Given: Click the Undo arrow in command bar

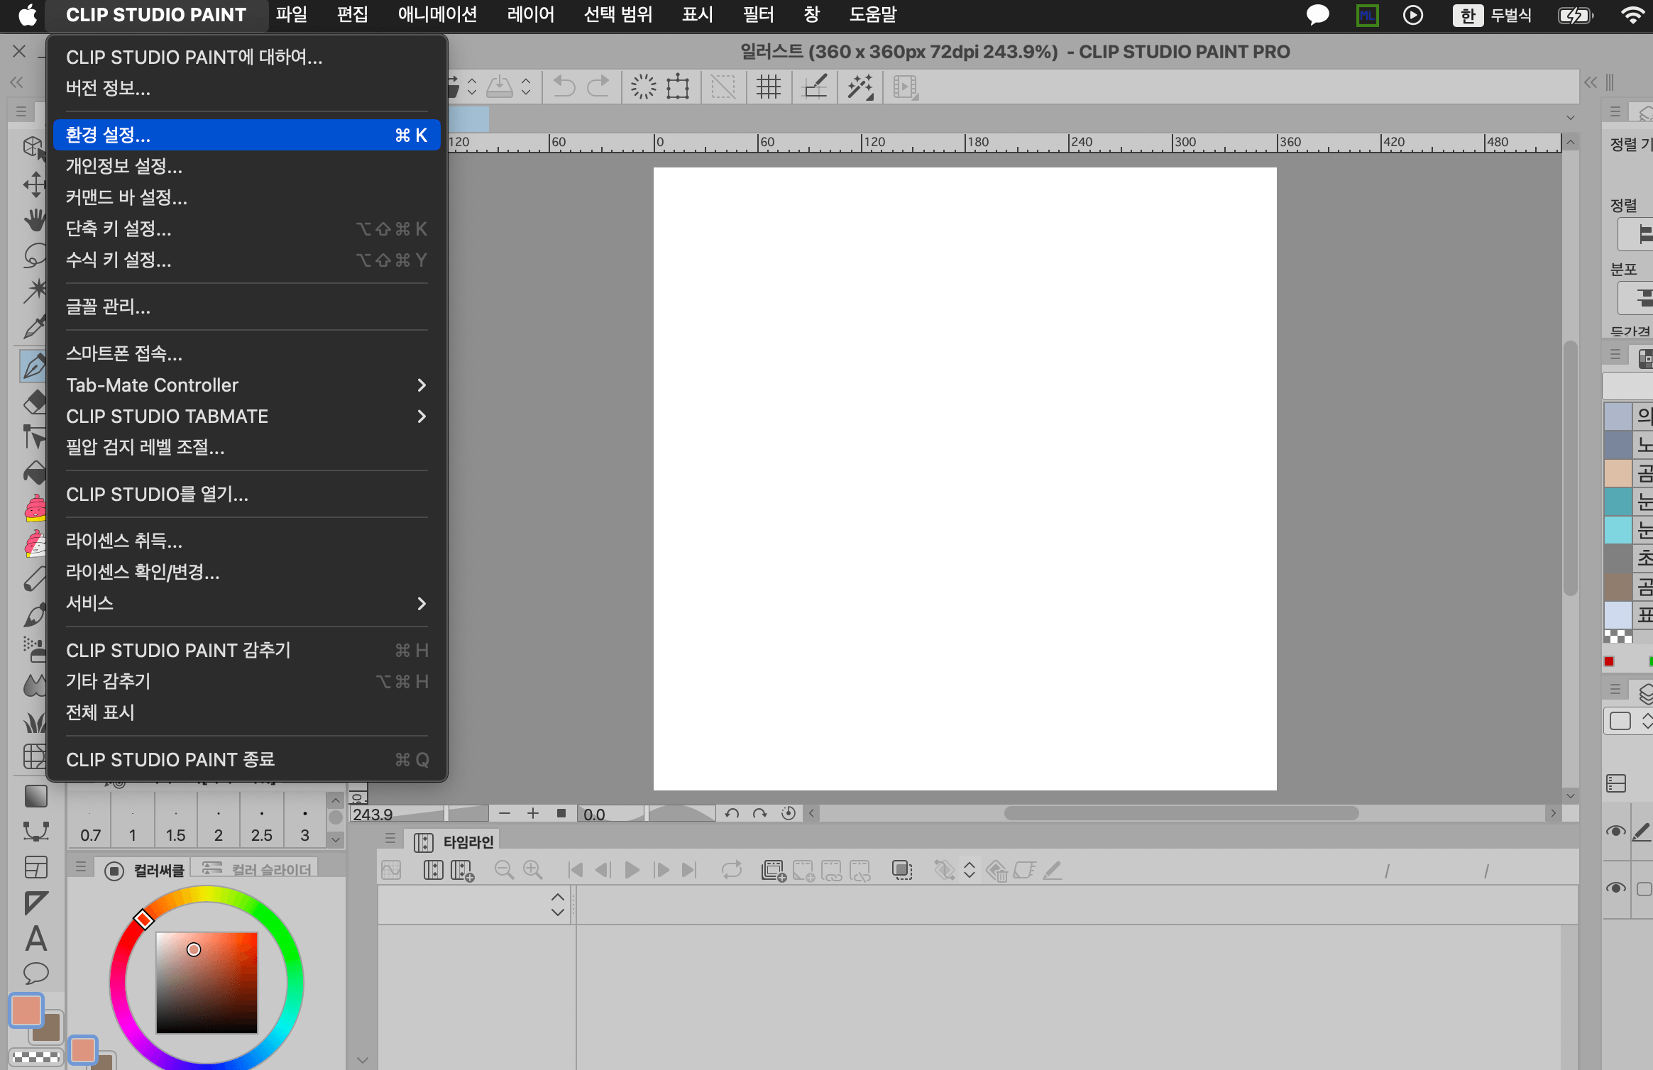Looking at the screenshot, I should (564, 87).
